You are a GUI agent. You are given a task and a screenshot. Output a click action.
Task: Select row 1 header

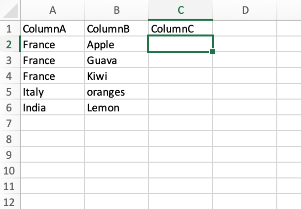[9, 29]
